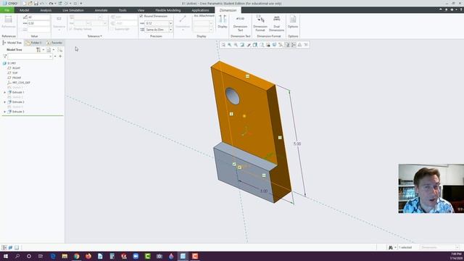Image resolution: width=464 pixels, height=261 pixels.
Task: Click Display Style icon in graphics toolbar
Action: [255, 45]
